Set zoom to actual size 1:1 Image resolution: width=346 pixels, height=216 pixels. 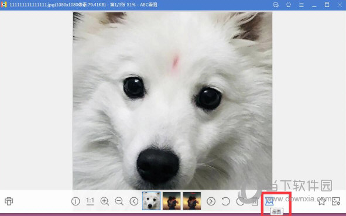pos(90,201)
